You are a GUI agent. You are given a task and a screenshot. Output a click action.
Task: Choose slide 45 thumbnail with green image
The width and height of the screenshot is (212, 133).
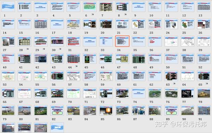tap(90, 59)
